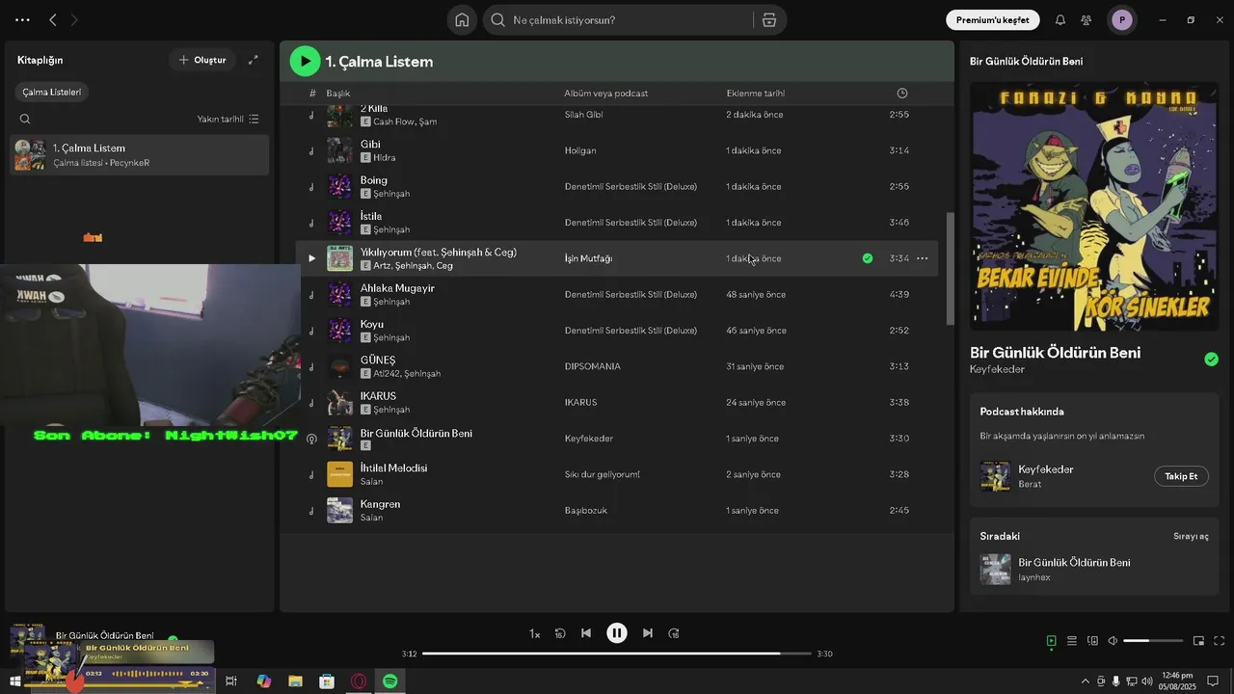Screen dimensions: 1234x694
Task: Open the mini player icon
Action: tap(1198, 641)
